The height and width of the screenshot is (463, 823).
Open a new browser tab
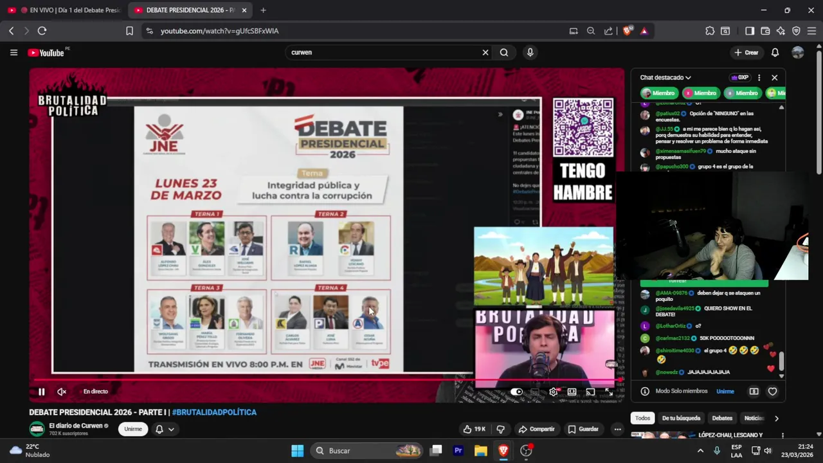(263, 10)
